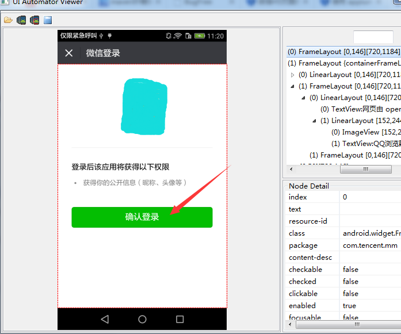Tap the green 确认登录 button

click(142, 217)
